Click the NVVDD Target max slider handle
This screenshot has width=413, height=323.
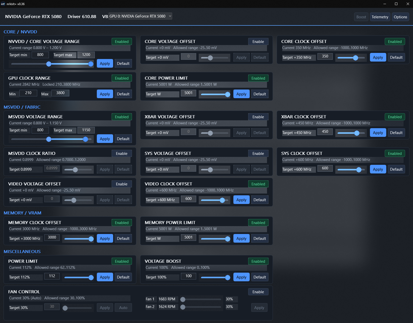click(91, 64)
